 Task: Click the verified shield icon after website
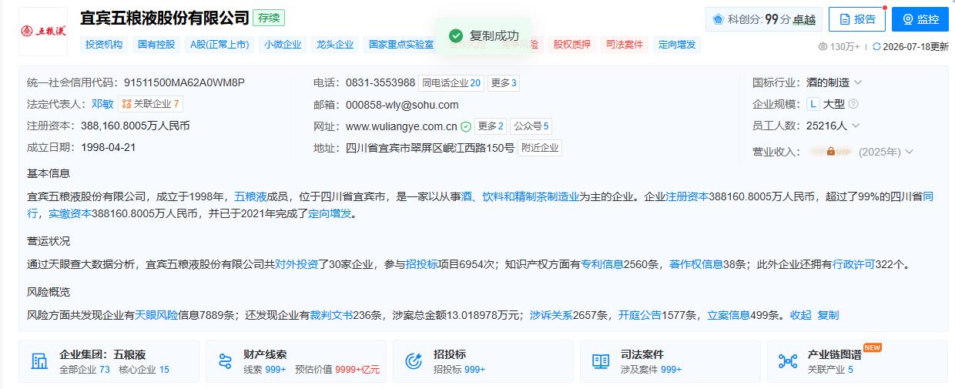pos(466,126)
